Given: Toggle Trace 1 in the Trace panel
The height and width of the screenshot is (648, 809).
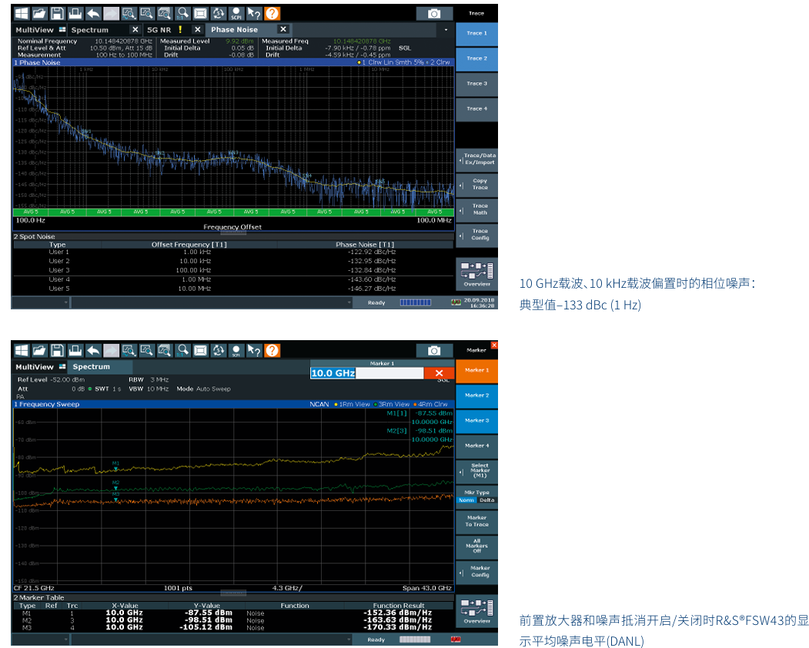Looking at the screenshot, I should (x=476, y=33).
